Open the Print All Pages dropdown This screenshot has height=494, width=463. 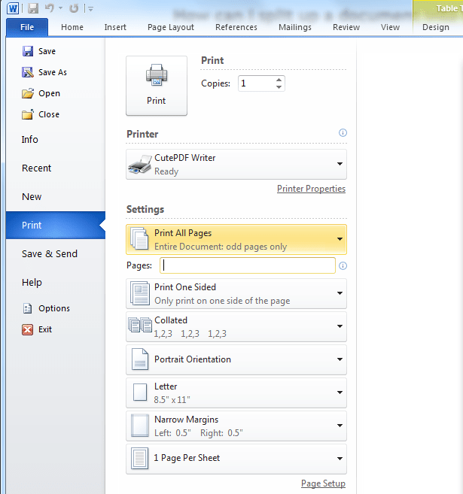point(236,239)
